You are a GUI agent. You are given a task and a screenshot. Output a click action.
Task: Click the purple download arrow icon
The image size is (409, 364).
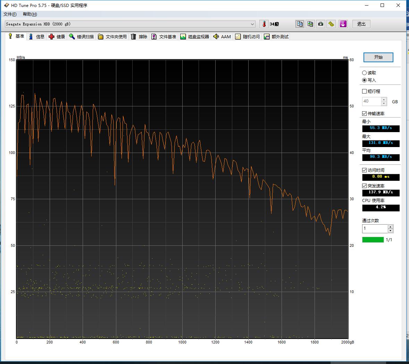click(343, 24)
